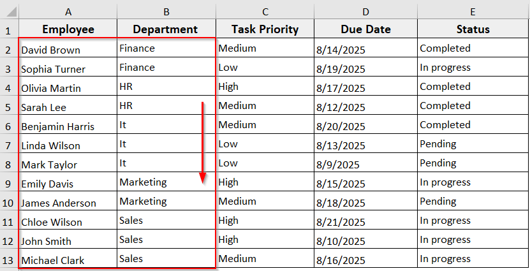Screen dimensions: 530x271
Task: Select row 1 header
Action: [9, 30]
